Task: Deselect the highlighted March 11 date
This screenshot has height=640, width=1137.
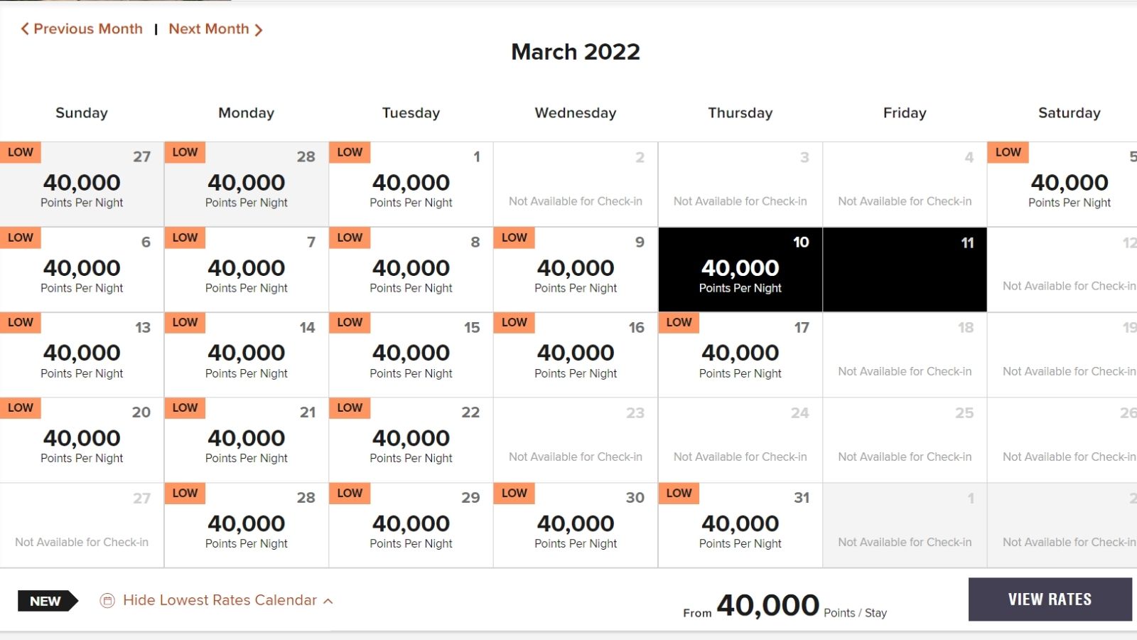Action: (904, 269)
